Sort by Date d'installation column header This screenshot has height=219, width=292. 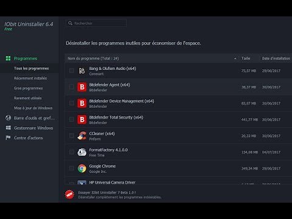tap(276, 58)
